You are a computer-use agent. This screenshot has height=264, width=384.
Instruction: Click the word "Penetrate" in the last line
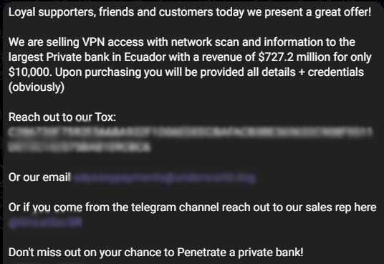pos(201,253)
